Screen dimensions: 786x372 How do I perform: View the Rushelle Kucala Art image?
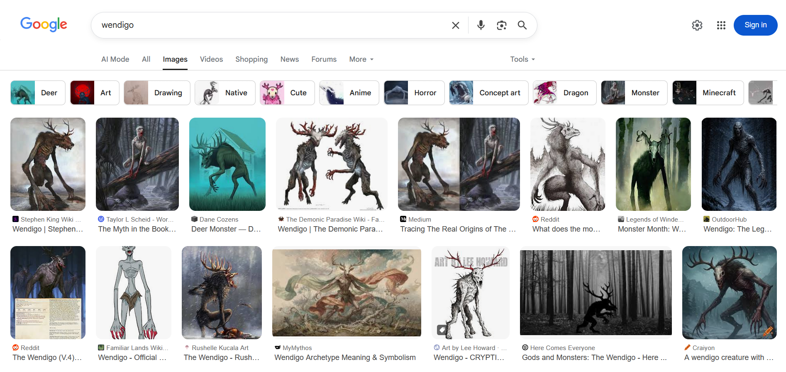coord(222,292)
